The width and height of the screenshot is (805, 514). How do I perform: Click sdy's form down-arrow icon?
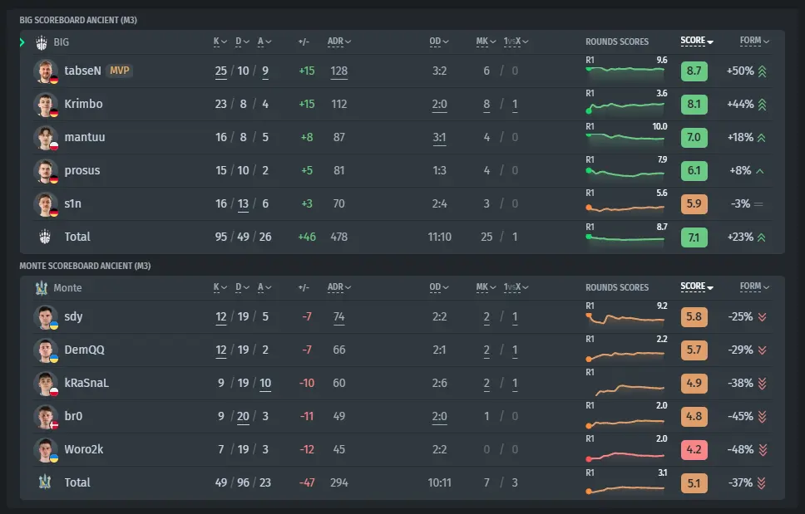[763, 317]
